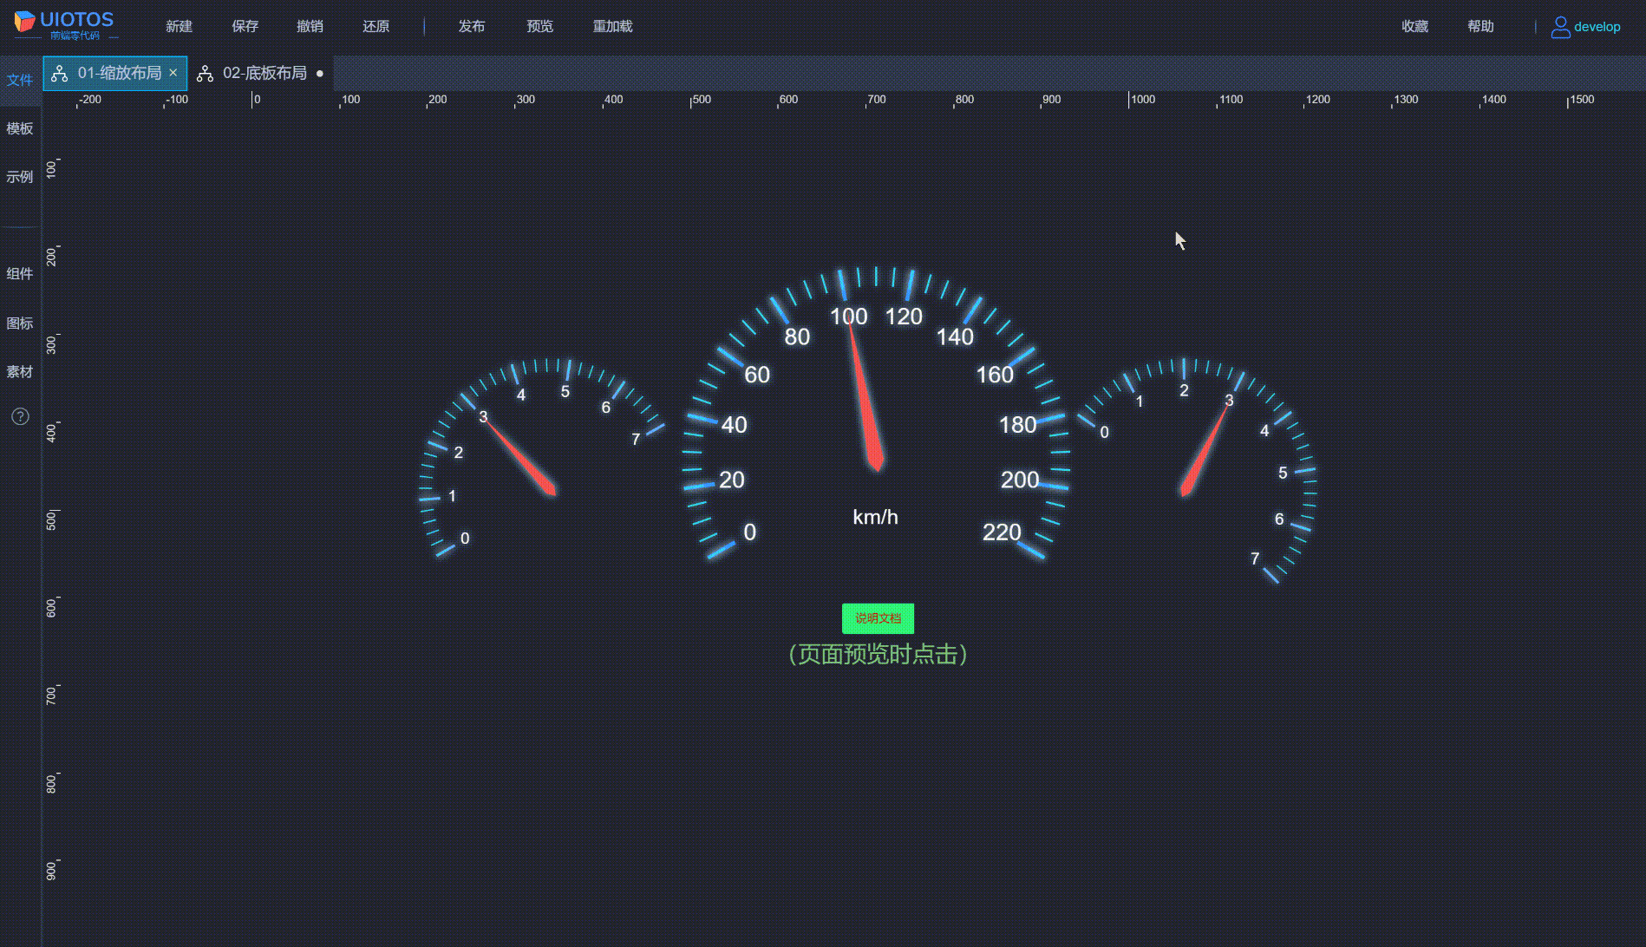
Task: Open the 图标 icons panel
Action: [x=20, y=323]
